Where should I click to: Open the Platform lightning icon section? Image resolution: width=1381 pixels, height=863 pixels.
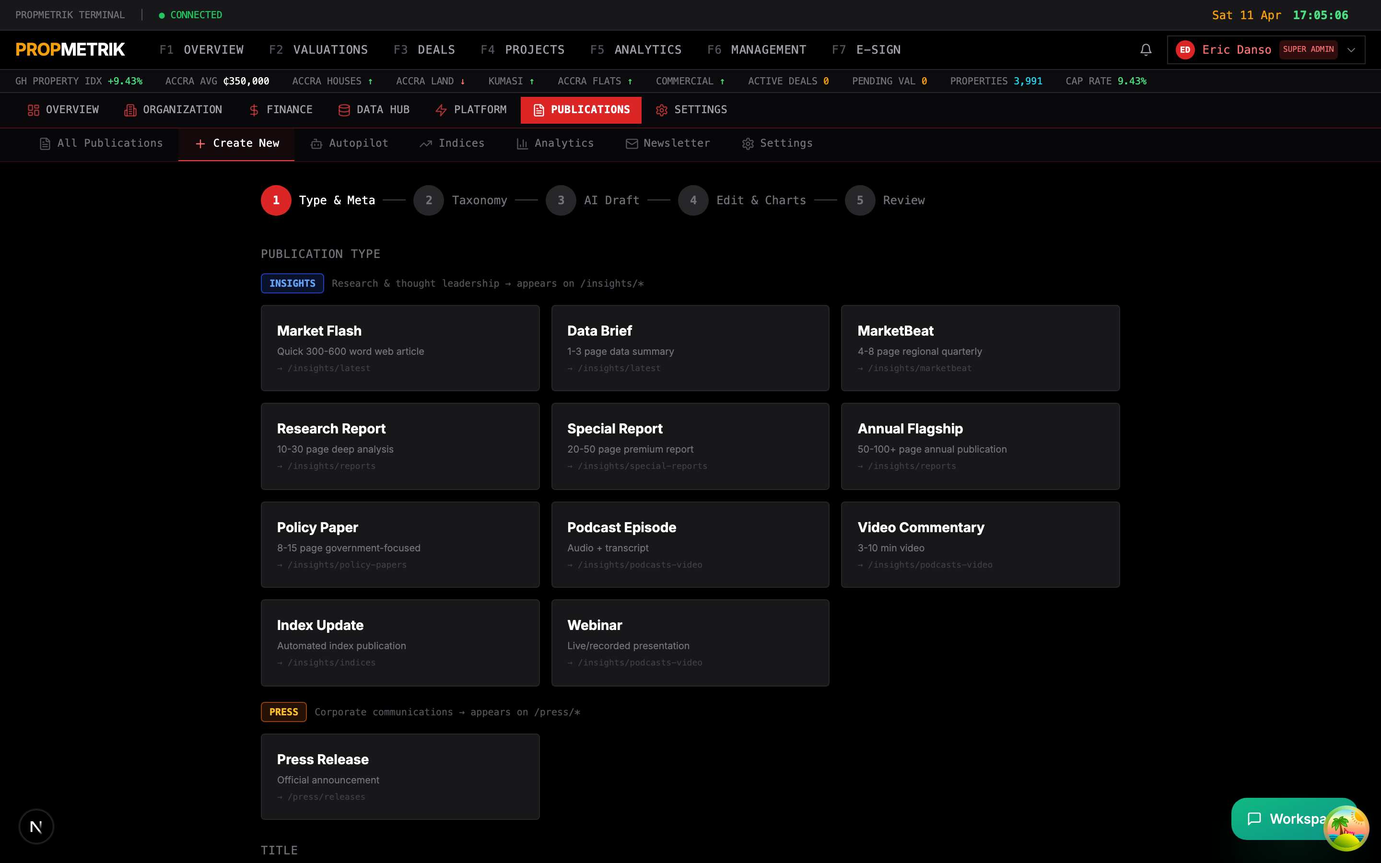[x=471, y=110]
